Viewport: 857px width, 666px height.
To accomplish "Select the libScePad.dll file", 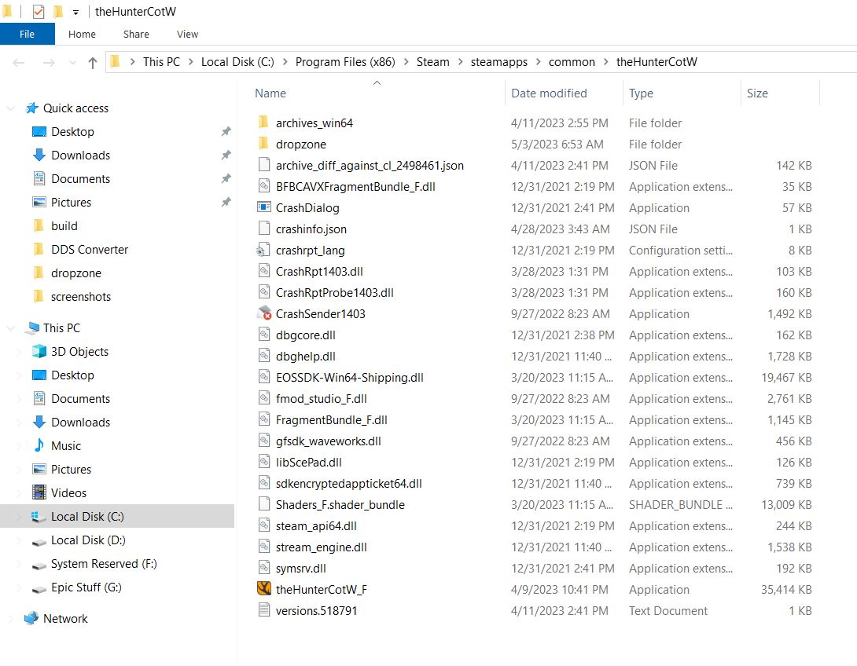I will (309, 462).
